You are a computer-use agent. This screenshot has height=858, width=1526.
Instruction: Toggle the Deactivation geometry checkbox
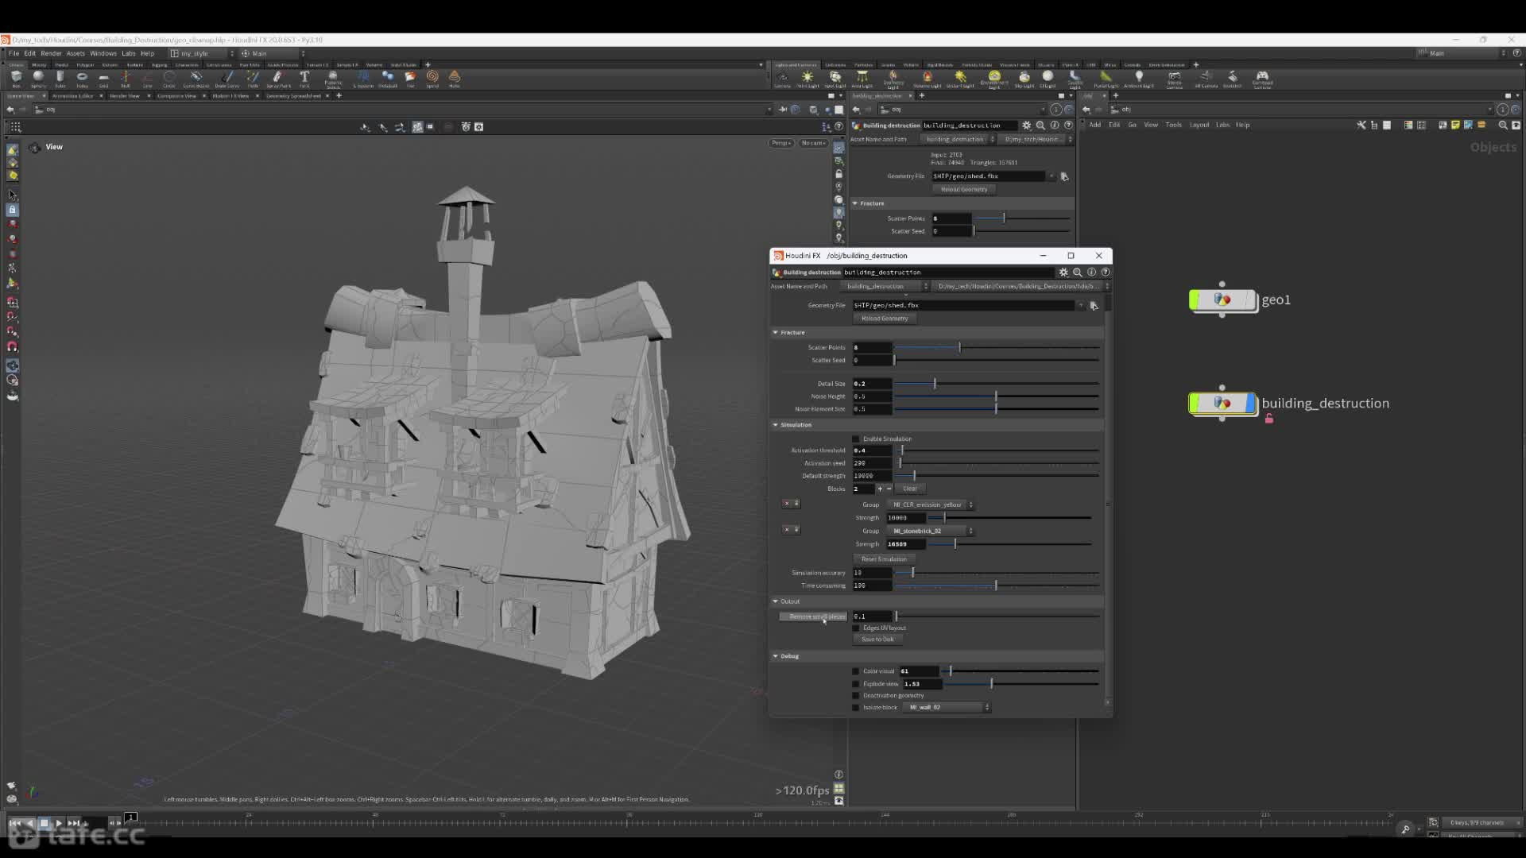(856, 696)
